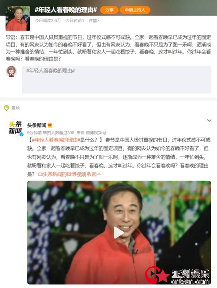Click the verified crown badge next to 头条新闻
Screen dimensions: 217x288
50,125
